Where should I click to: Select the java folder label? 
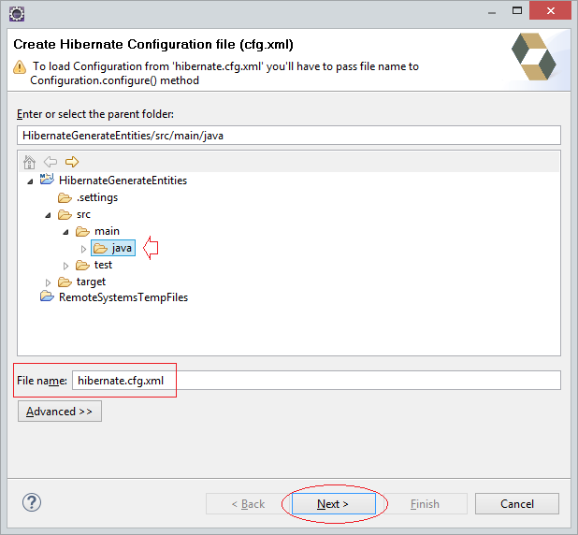tap(122, 248)
